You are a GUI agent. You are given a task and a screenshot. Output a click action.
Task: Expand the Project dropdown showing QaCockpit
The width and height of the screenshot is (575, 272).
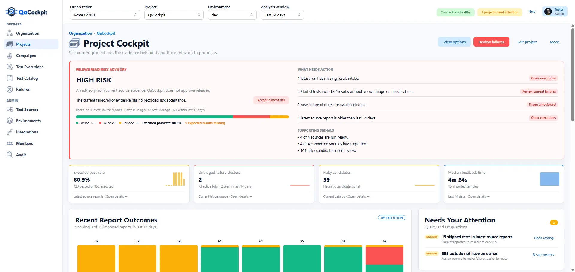click(x=174, y=15)
